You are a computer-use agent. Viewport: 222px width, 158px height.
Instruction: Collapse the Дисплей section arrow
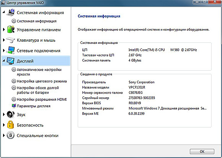4,61
